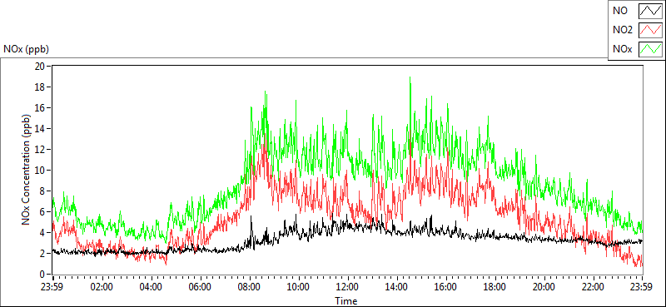Screen dimensions: 666x307
Task: Click the y-axis tick label 18
Action: (40, 87)
